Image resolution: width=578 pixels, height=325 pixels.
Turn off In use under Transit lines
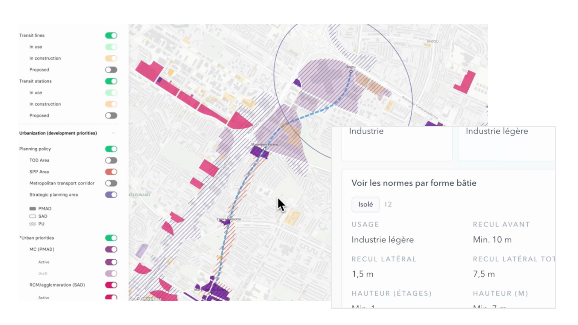point(111,47)
